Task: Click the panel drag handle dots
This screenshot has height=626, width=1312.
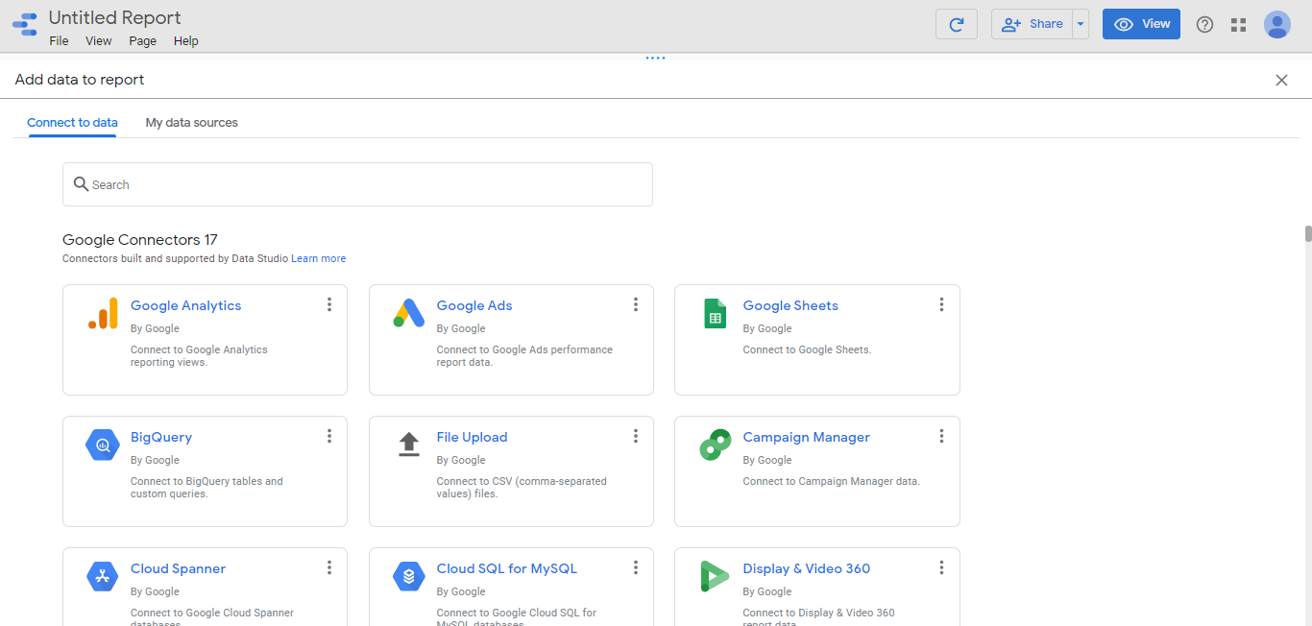Action: (x=655, y=58)
